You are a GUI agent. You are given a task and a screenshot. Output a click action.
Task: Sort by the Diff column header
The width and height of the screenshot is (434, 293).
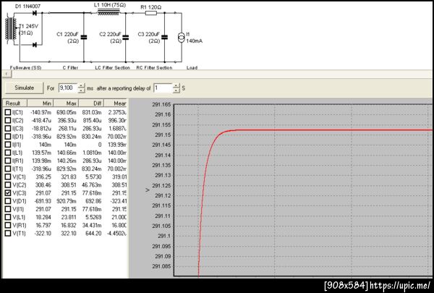tap(91, 103)
